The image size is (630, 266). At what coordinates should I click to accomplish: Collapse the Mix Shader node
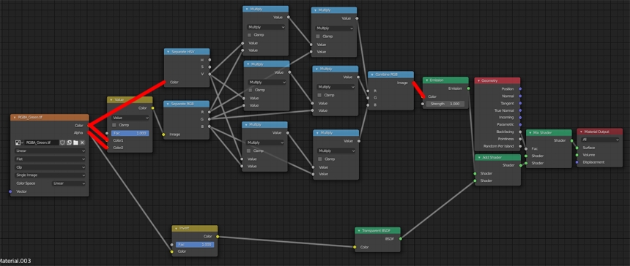coord(530,132)
